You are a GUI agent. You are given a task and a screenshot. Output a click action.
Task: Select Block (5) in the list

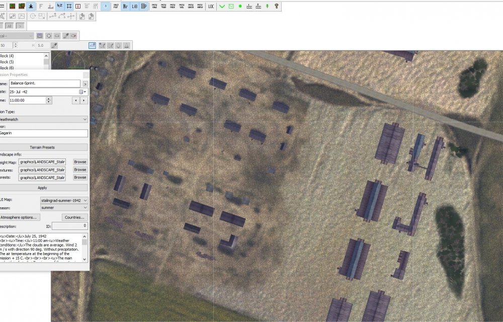click(x=7, y=62)
